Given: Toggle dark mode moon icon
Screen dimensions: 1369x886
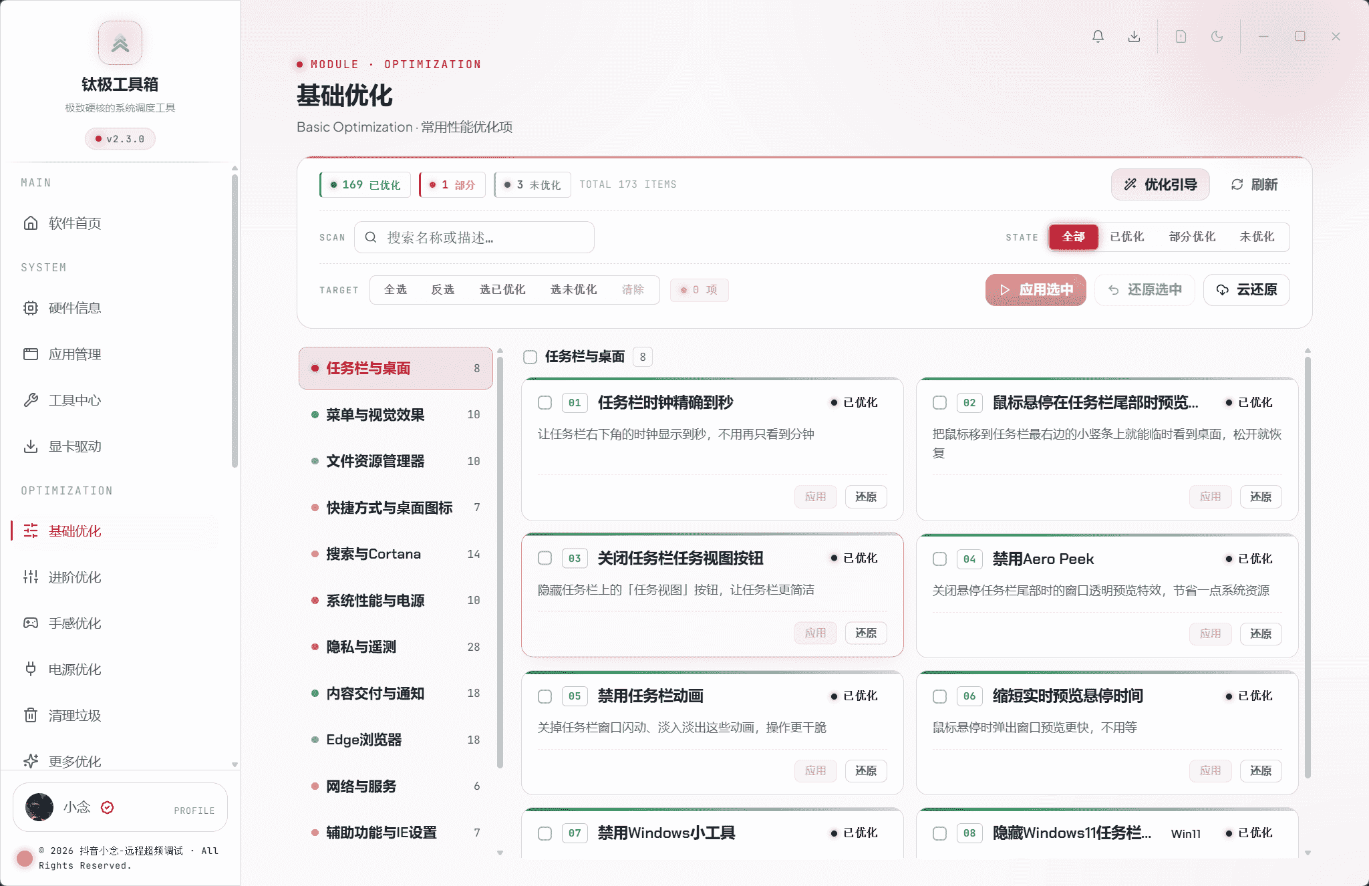Looking at the screenshot, I should click(x=1217, y=37).
